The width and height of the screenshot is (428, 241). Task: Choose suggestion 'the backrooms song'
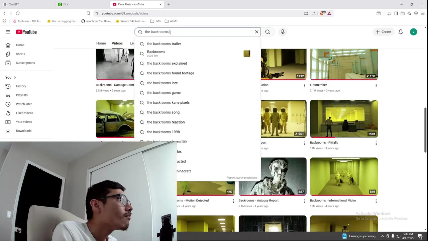[197, 112]
